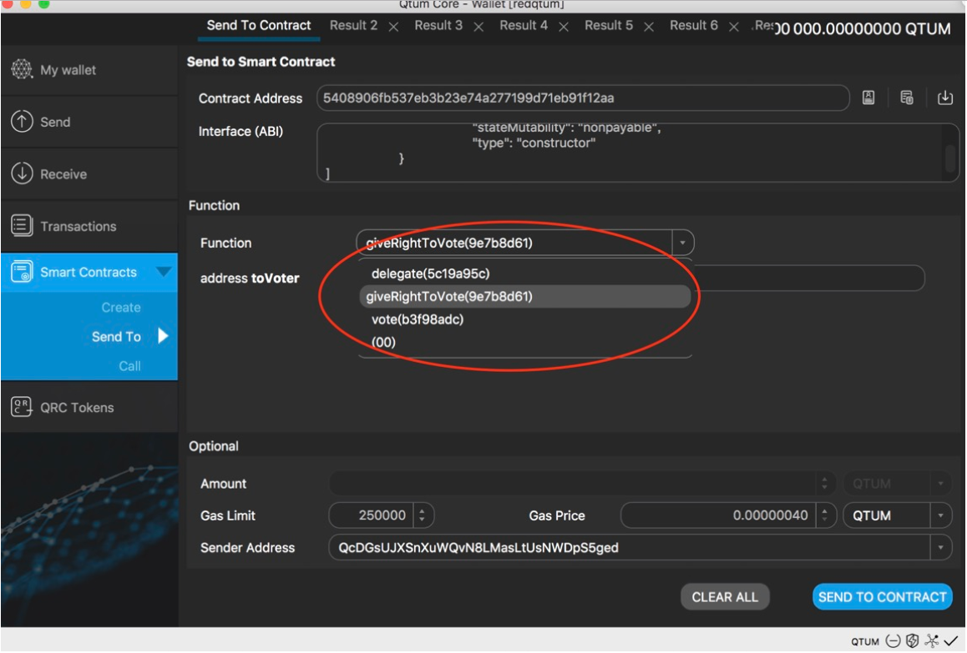
Task: Click the play arrow next to Send To
Action: 163,336
